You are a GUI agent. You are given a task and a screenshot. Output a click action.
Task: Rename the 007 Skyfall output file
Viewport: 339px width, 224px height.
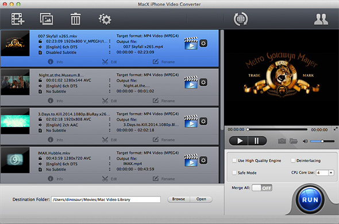coord(164,62)
